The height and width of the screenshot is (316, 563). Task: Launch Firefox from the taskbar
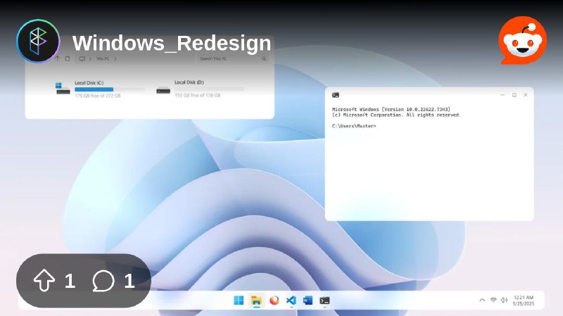click(274, 301)
